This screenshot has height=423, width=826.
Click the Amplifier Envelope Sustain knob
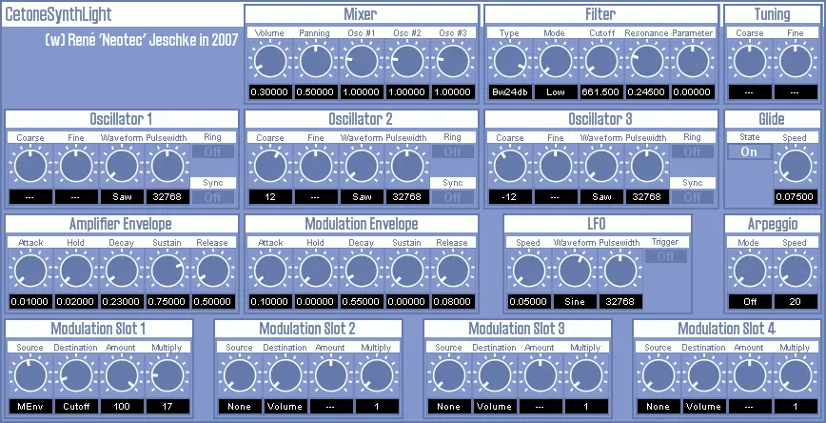[x=167, y=272]
